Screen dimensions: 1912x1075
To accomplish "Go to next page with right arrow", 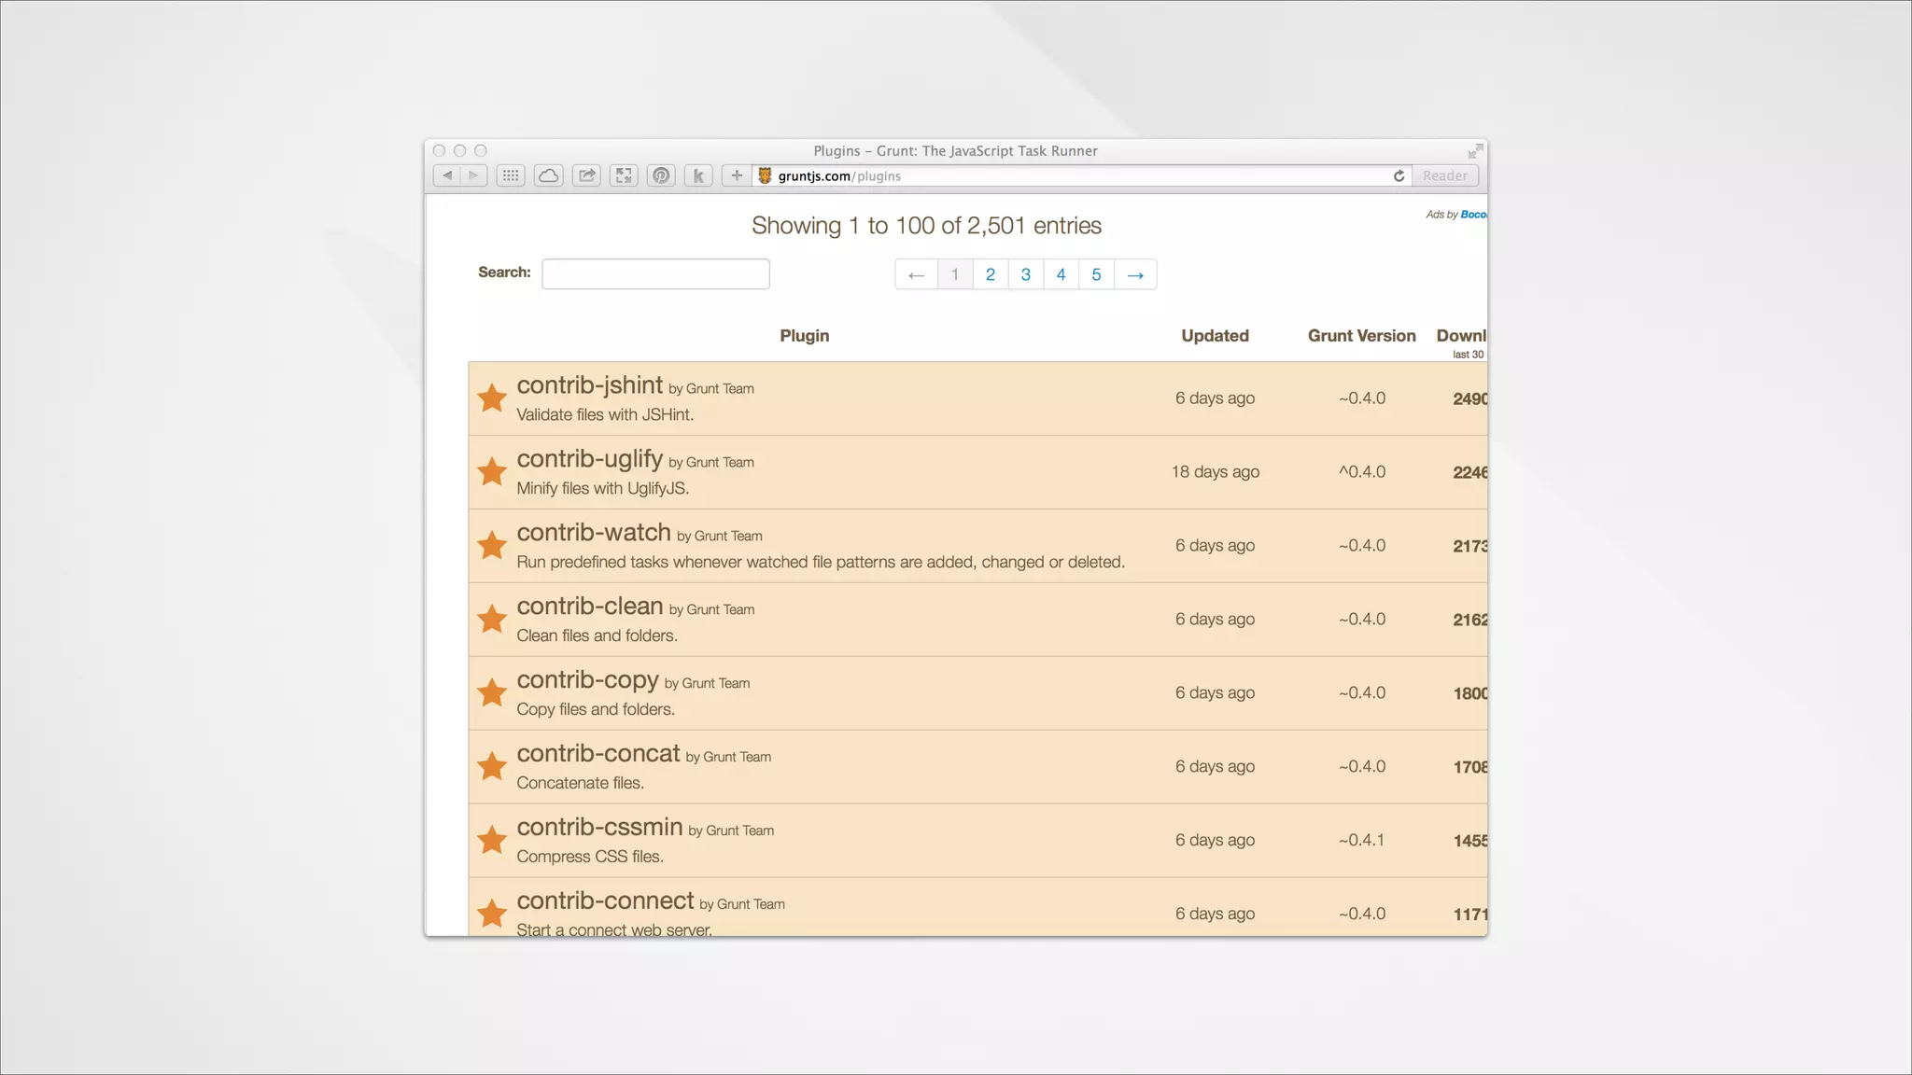I will pyautogui.click(x=1135, y=274).
